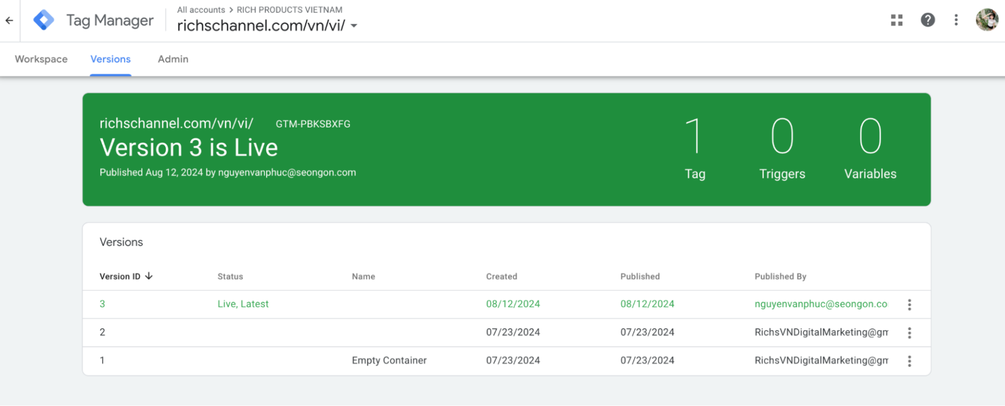Open actions menu for version 2 row
1005x406 pixels.
pyautogui.click(x=909, y=333)
